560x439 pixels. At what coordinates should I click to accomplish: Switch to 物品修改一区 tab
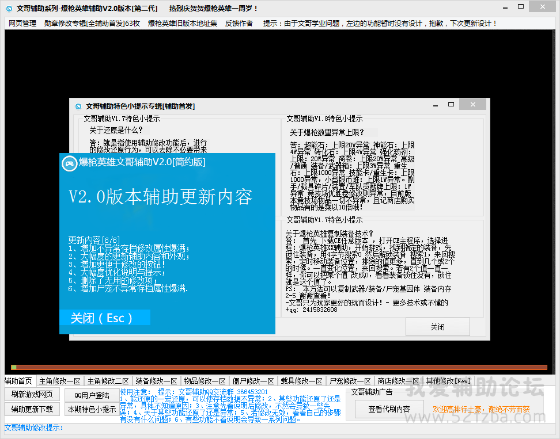[205, 381]
